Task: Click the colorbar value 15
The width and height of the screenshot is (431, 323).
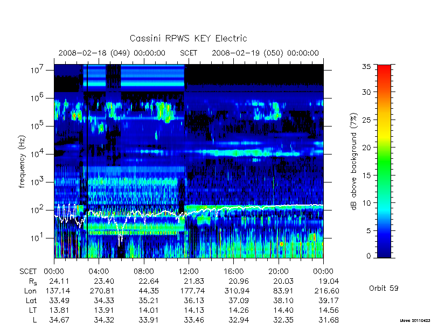Action: coord(366,175)
